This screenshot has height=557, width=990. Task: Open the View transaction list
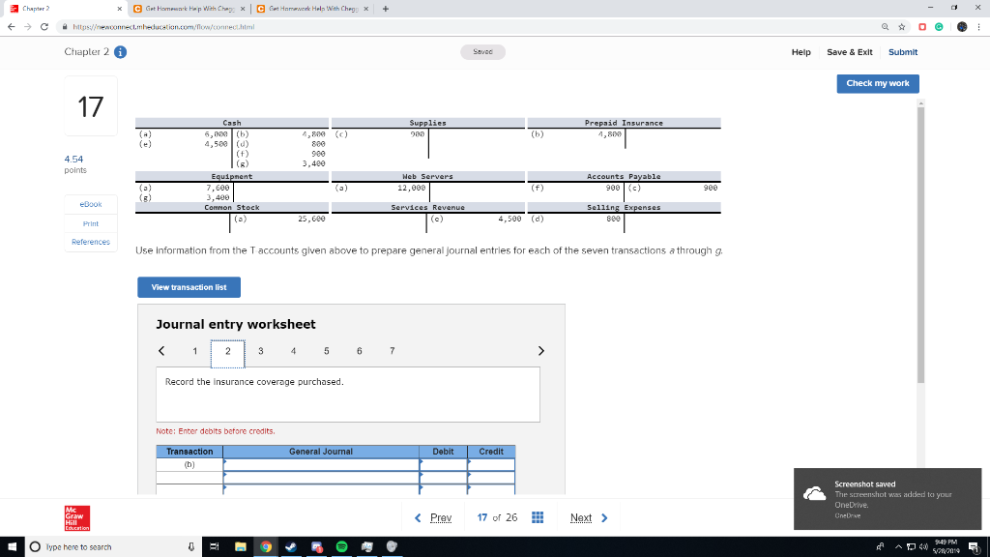click(x=189, y=287)
